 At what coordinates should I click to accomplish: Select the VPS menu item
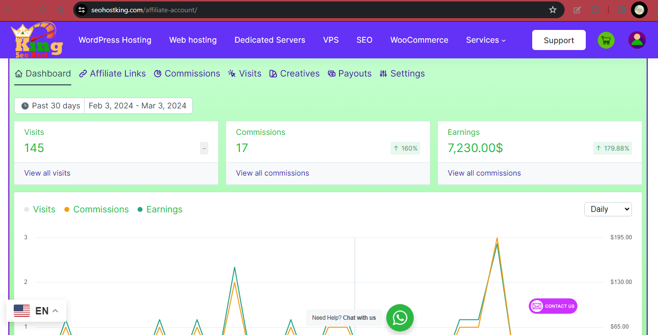tap(331, 40)
